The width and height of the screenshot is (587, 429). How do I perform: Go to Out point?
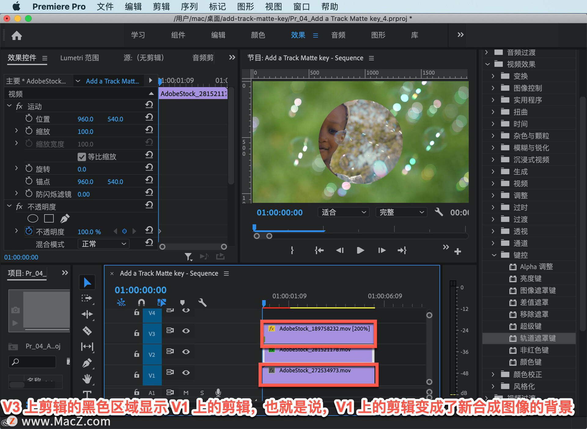tap(402, 251)
